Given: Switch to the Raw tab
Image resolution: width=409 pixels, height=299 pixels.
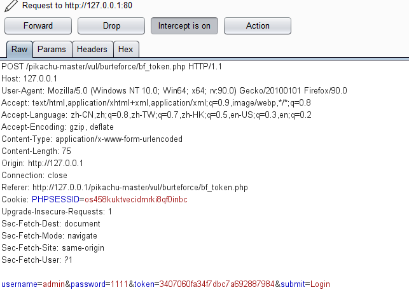Looking at the screenshot, I should coord(20,49).
